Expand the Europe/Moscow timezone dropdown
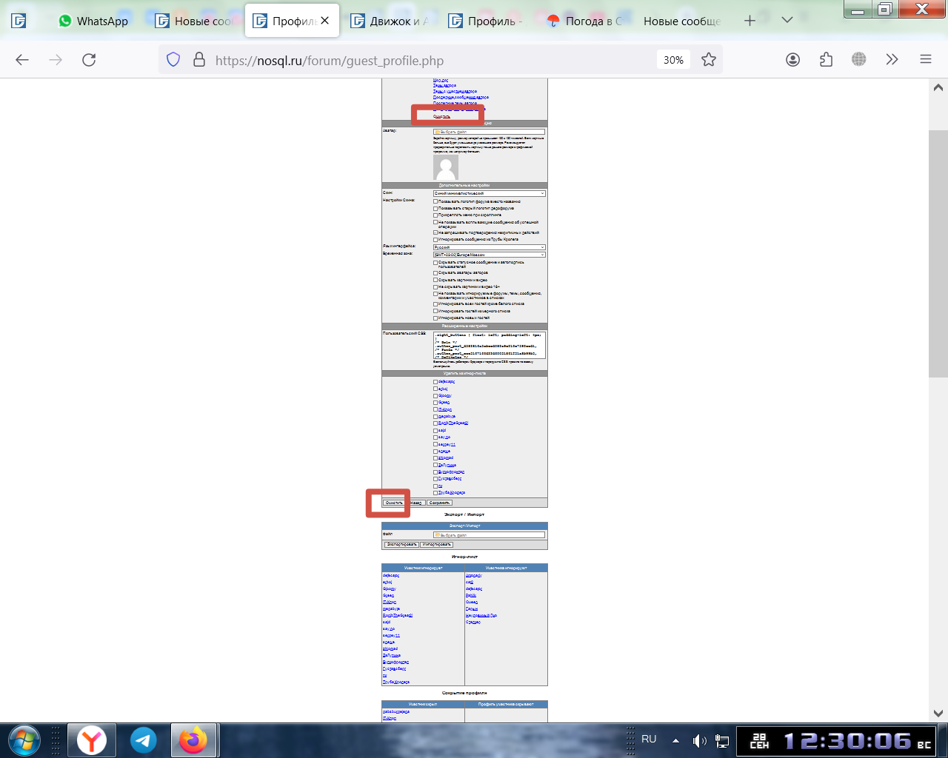The image size is (948, 758). pos(489,255)
